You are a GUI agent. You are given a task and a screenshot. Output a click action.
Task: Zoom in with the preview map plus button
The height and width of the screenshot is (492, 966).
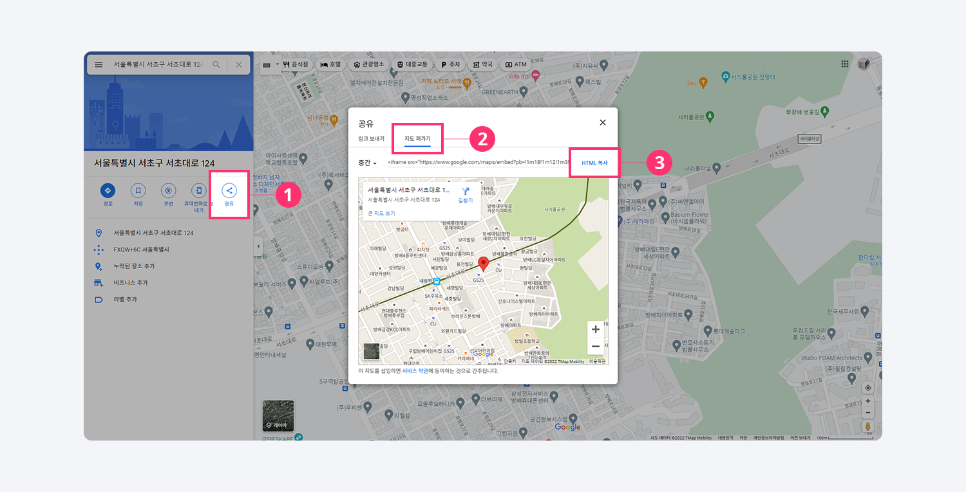coord(595,329)
